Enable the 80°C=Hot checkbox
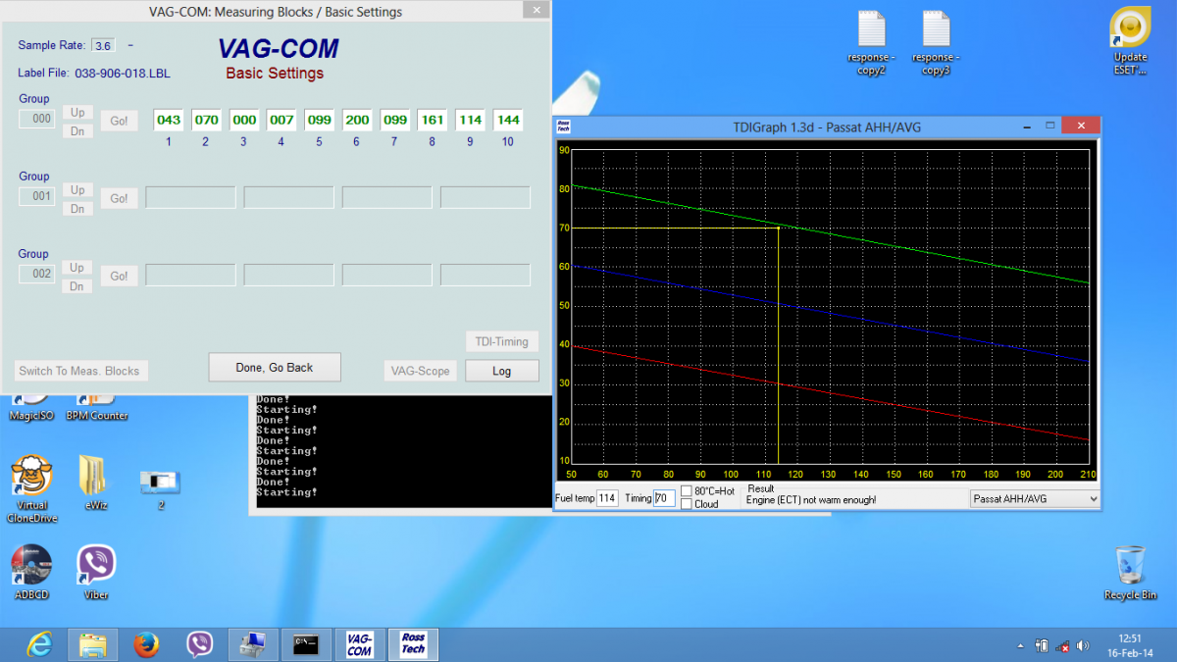 [x=687, y=490]
